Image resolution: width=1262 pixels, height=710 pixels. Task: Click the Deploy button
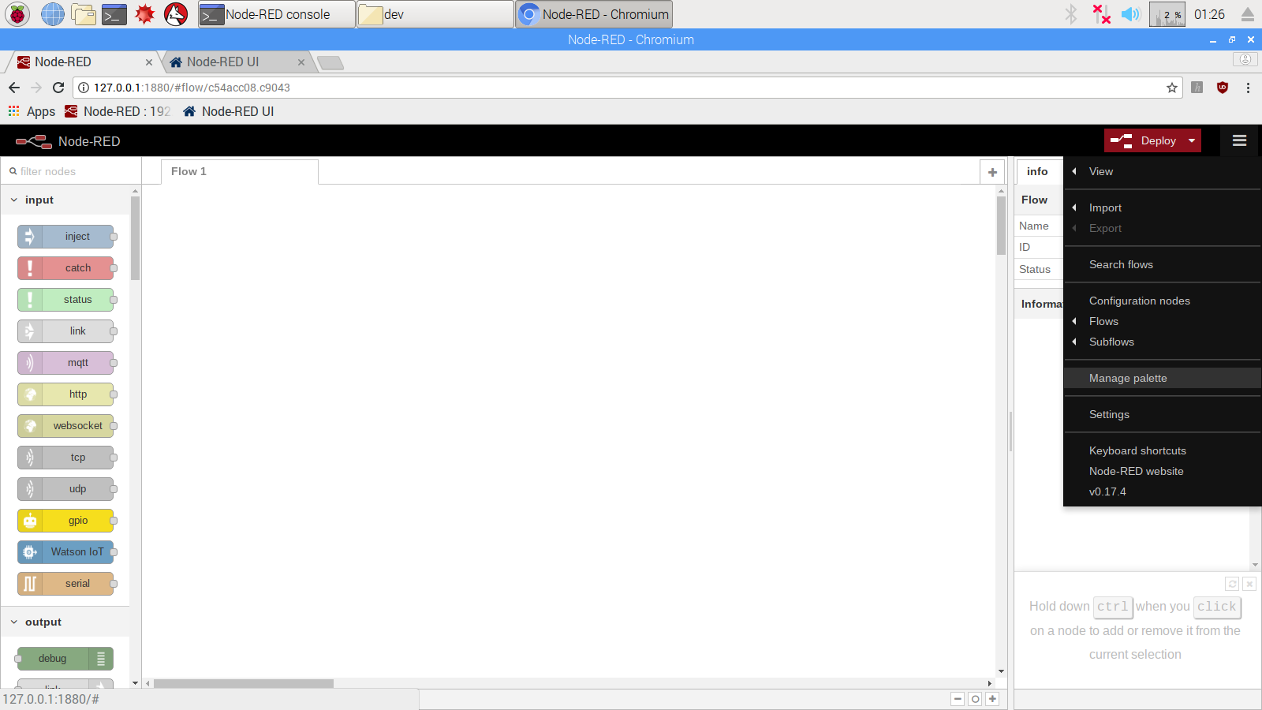pyautogui.click(x=1144, y=141)
